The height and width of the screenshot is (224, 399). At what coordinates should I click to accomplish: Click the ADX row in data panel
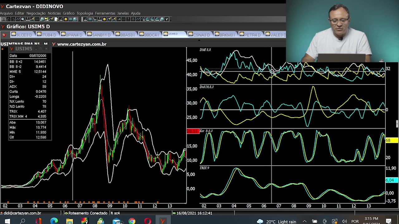click(x=28, y=86)
